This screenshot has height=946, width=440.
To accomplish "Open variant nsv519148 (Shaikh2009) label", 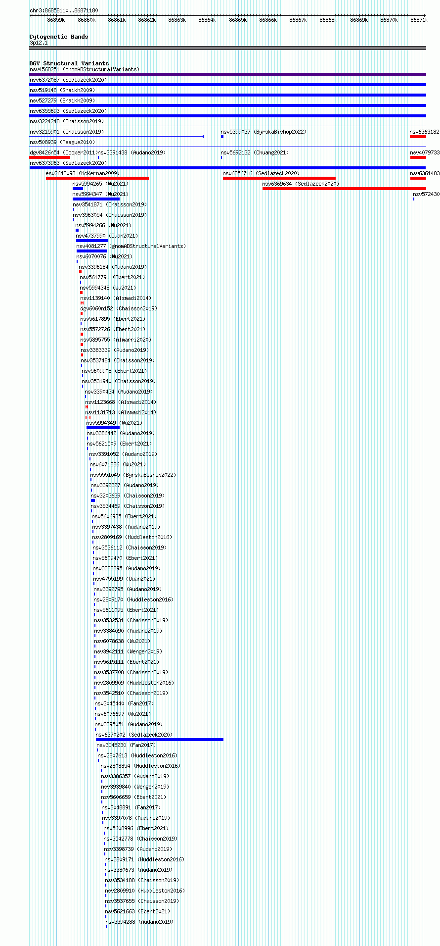I will click(62, 90).
